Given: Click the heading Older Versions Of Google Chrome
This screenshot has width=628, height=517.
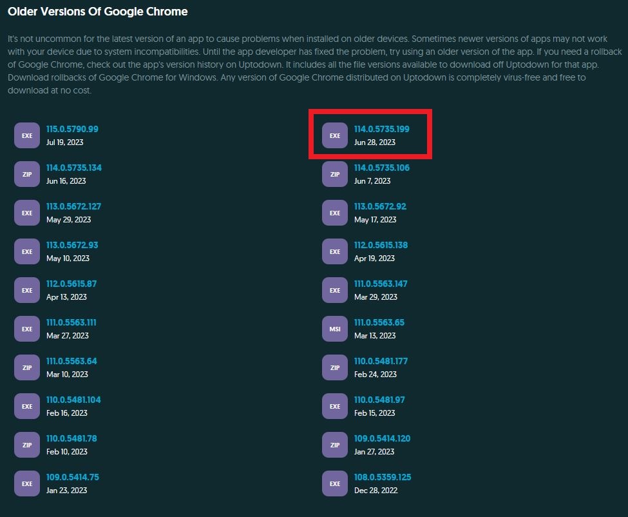Looking at the screenshot, I should pos(98,12).
